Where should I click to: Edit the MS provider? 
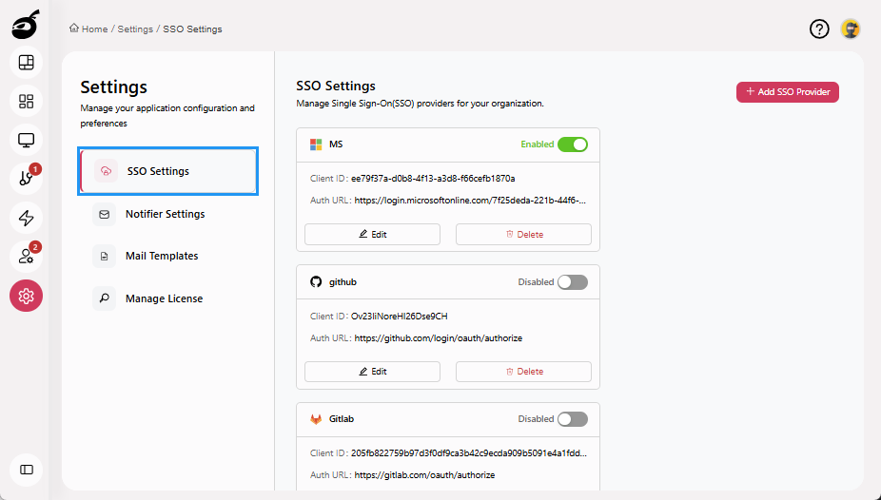point(372,234)
